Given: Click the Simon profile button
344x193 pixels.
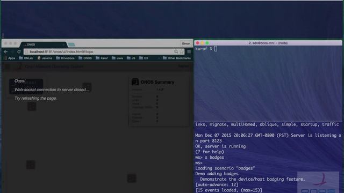Looking at the screenshot, I should click(186, 43).
